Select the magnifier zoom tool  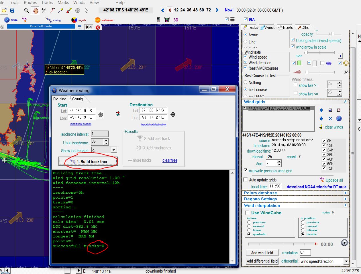pos(26,11)
